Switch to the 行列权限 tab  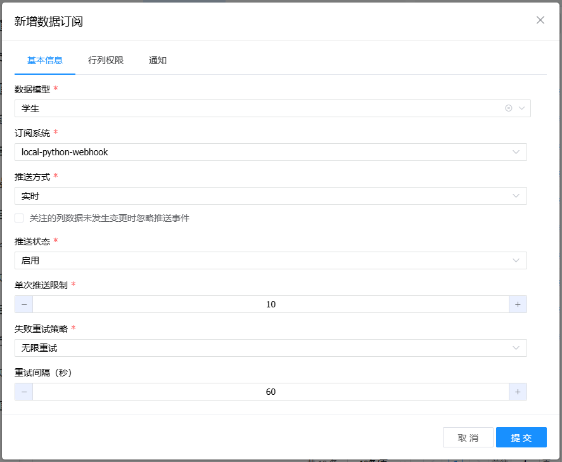pyautogui.click(x=106, y=60)
